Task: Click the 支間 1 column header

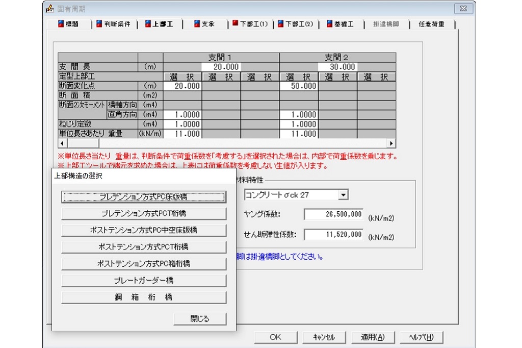Action: [221, 57]
